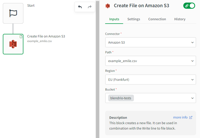Switch to the Settings tab
200x138 pixels.
tap(134, 19)
